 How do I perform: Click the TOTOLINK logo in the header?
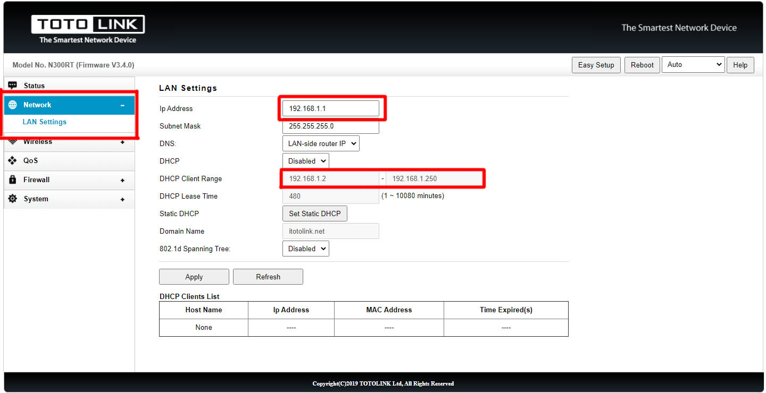tap(87, 23)
